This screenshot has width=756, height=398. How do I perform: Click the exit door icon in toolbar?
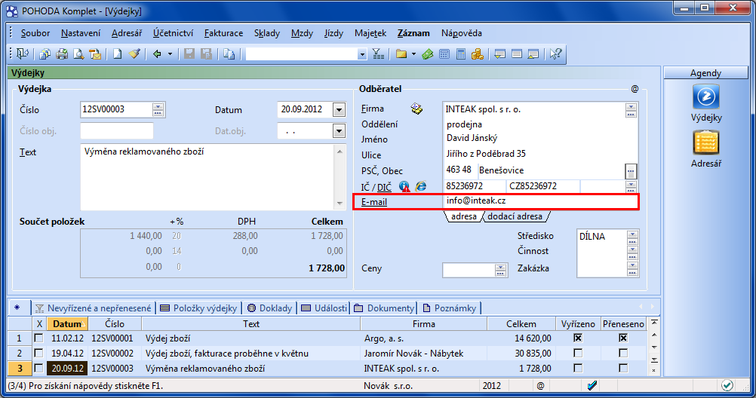[23, 54]
